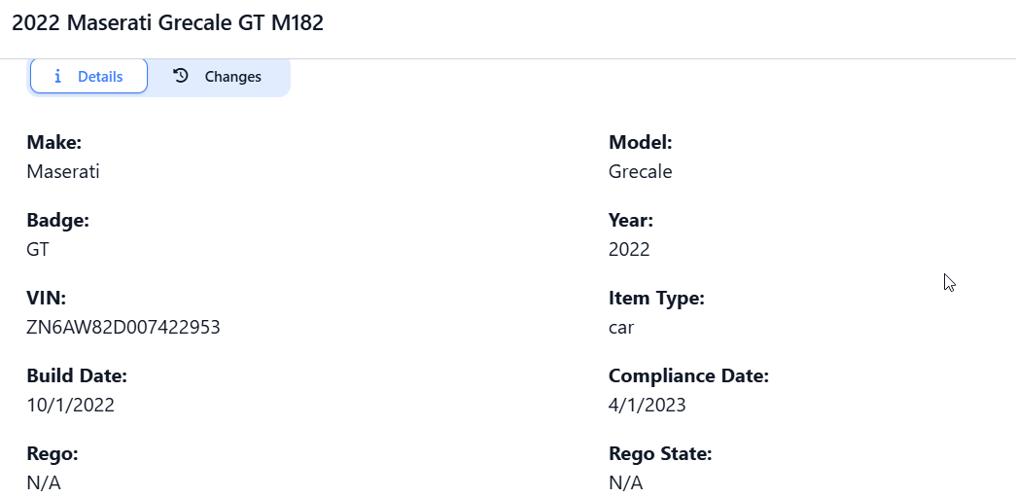Click the Compliance Date value 4/1/2023
Screen dimensions: 1016x498
(x=648, y=405)
